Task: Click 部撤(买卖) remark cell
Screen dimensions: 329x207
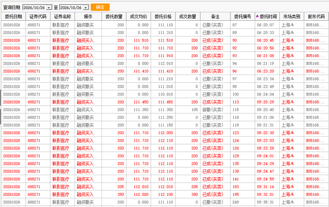Action: click(215, 110)
